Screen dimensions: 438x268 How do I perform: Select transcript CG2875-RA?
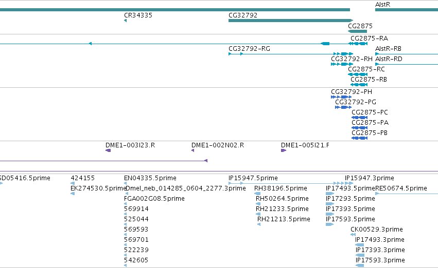tap(369, 39)
